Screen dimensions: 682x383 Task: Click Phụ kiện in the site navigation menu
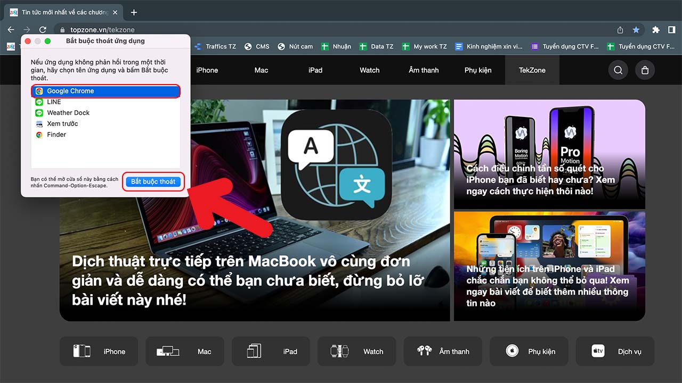click(478, 70)
